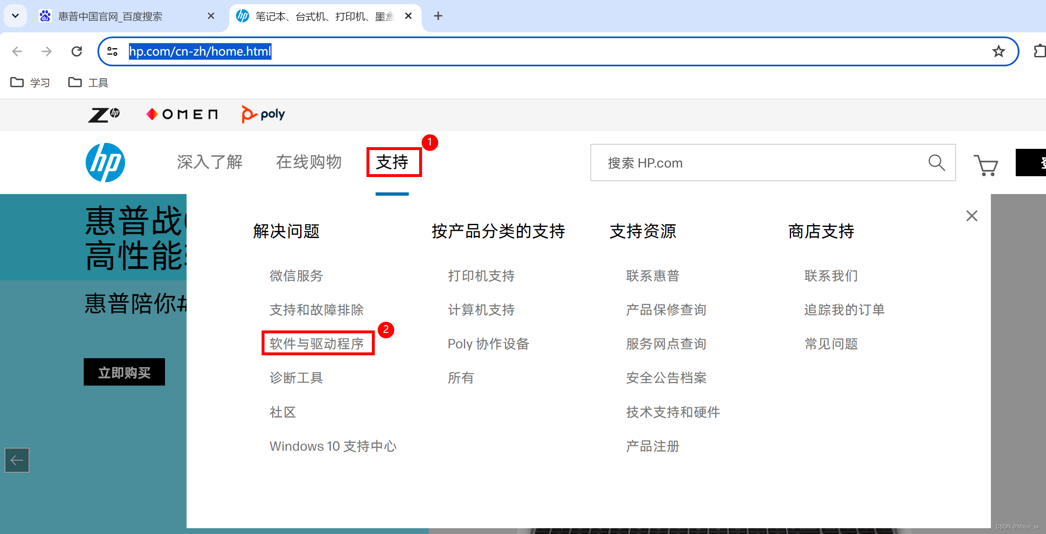Open the OMEN brand logo
The width and height of the screenshot is (1046, 534).
(182, 114)
